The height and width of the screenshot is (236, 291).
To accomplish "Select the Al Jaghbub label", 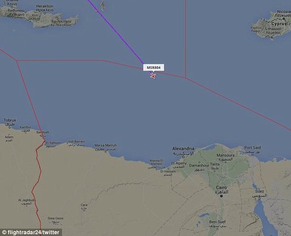I will click(26, 200).
